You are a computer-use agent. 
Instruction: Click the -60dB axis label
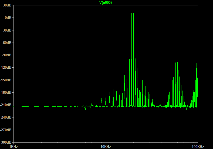tap(7, 43)
